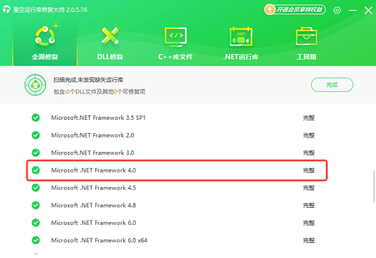Click the green check for Framework 6.0 x64
This screenshot has width=376, height=258.
pos(36,240)
